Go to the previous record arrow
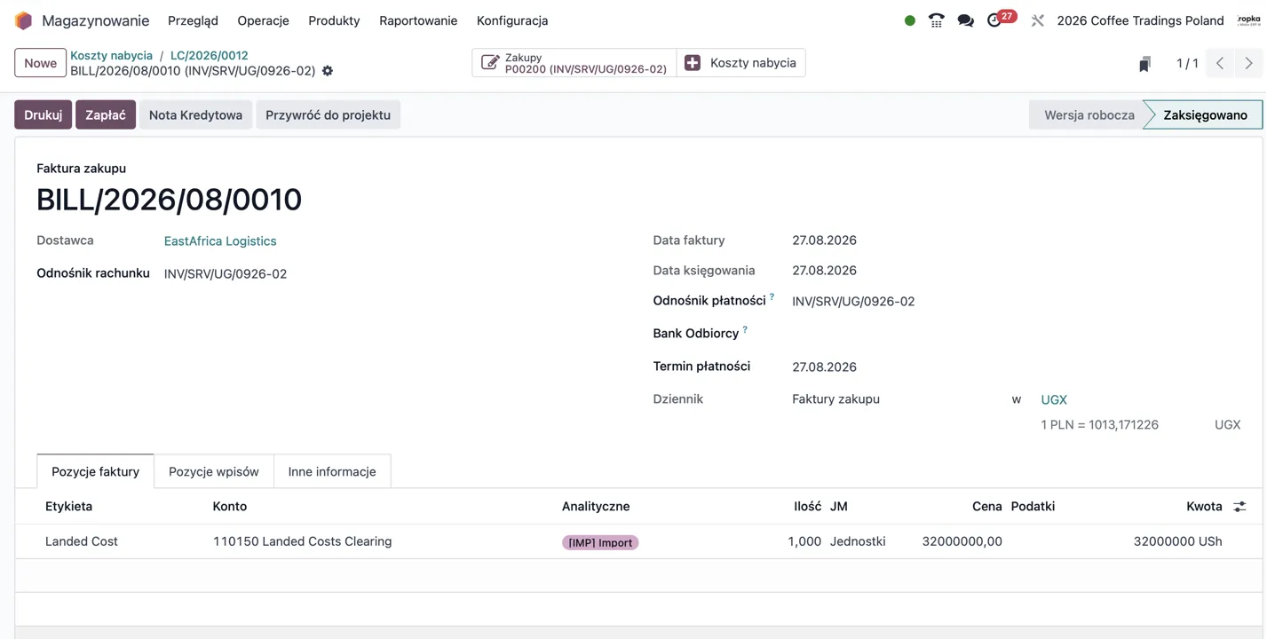This screenshot has height=639, width=1267. [1220, 63]
